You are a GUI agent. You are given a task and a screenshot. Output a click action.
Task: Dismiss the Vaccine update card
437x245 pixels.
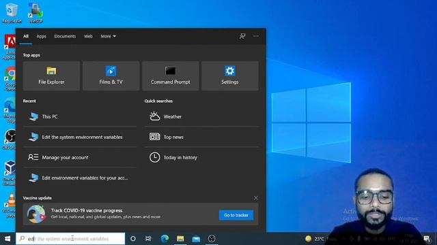click(256, 198)
